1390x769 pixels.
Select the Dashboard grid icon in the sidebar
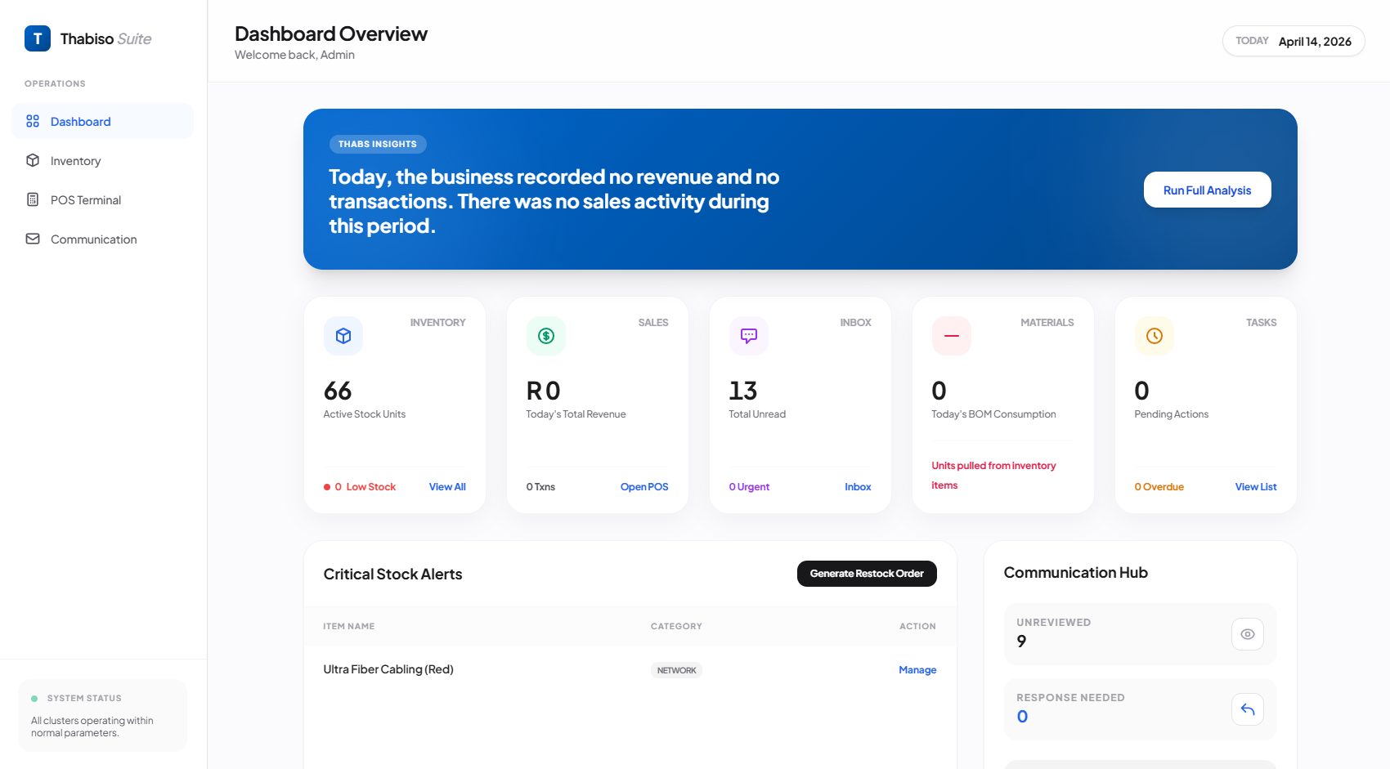[33, 121]
